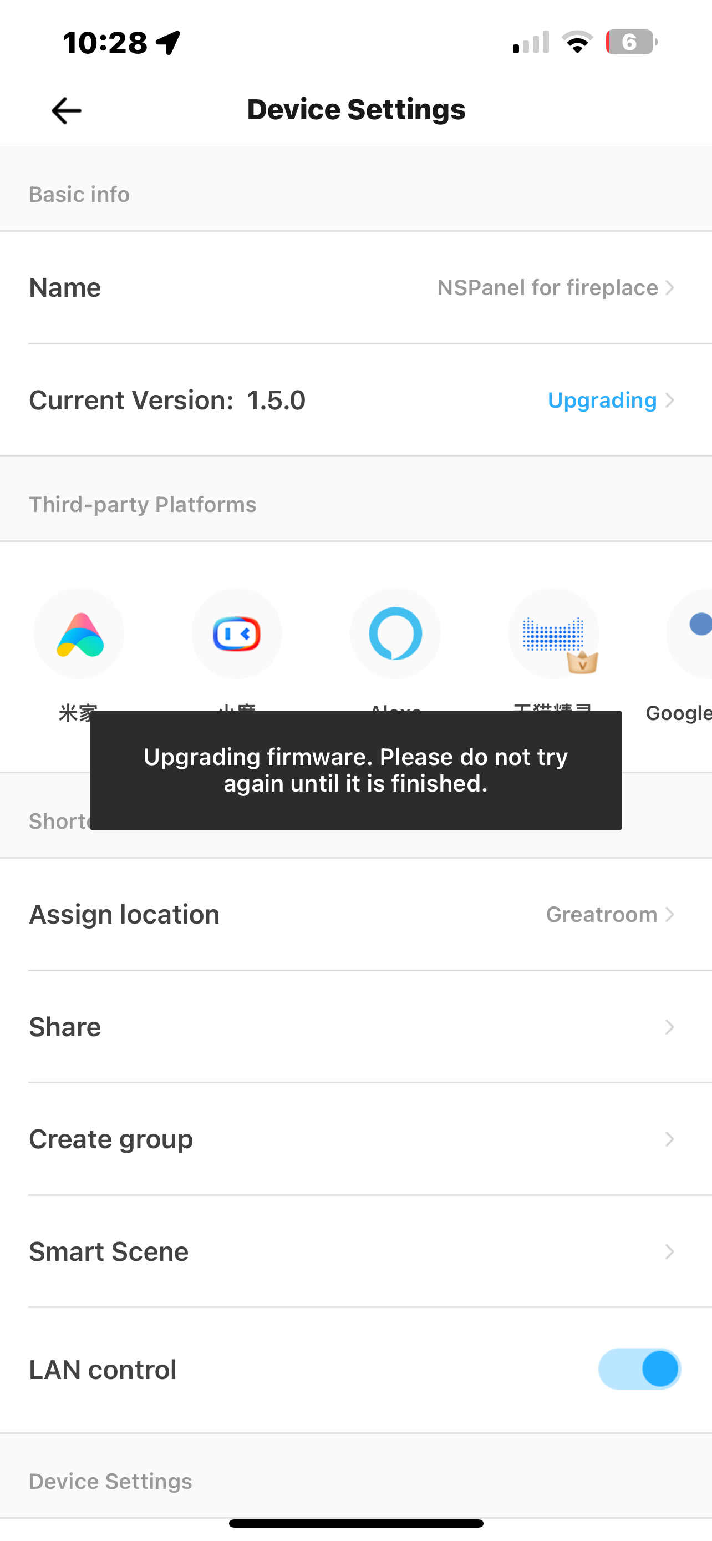The width and height of the screenshot is (712, 1541).
Task: Dismiss the Upgrading firmware toast message
Action: (x=355, y=770)
